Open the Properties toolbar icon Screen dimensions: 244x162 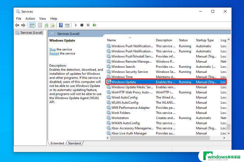click(x=40, y=25)
